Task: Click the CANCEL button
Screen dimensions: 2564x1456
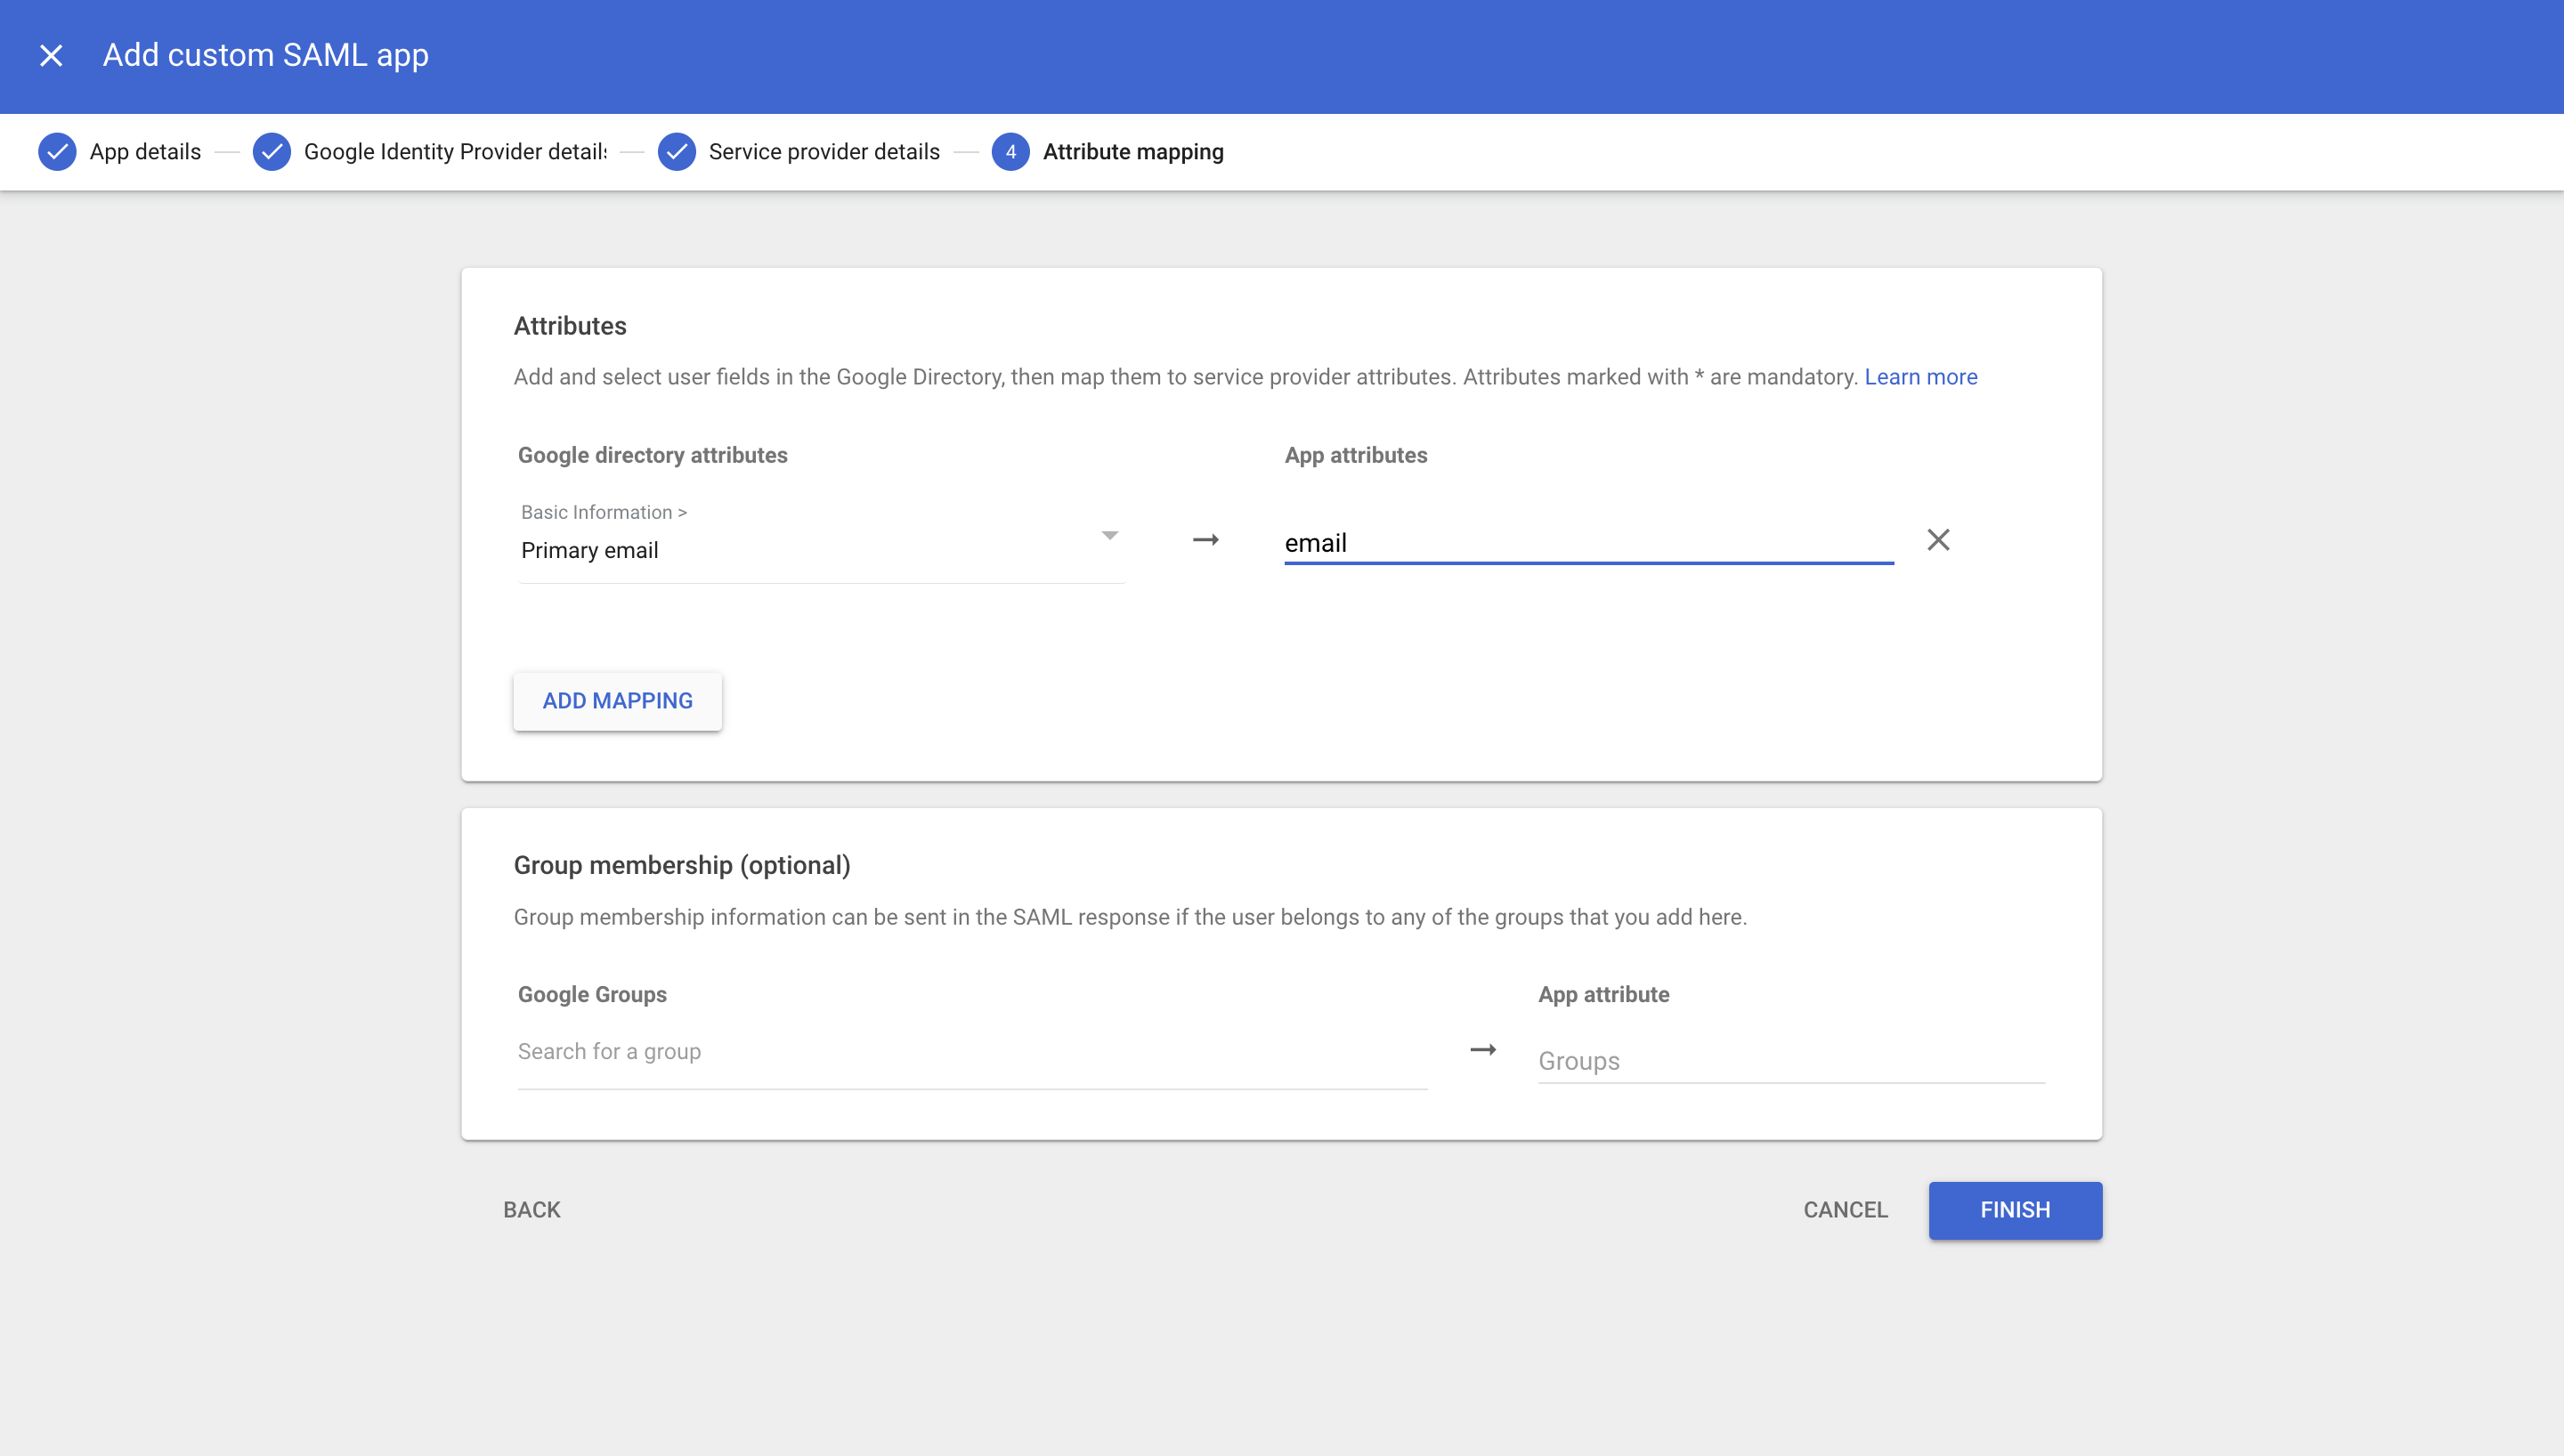Action: coord(1845,1210)
